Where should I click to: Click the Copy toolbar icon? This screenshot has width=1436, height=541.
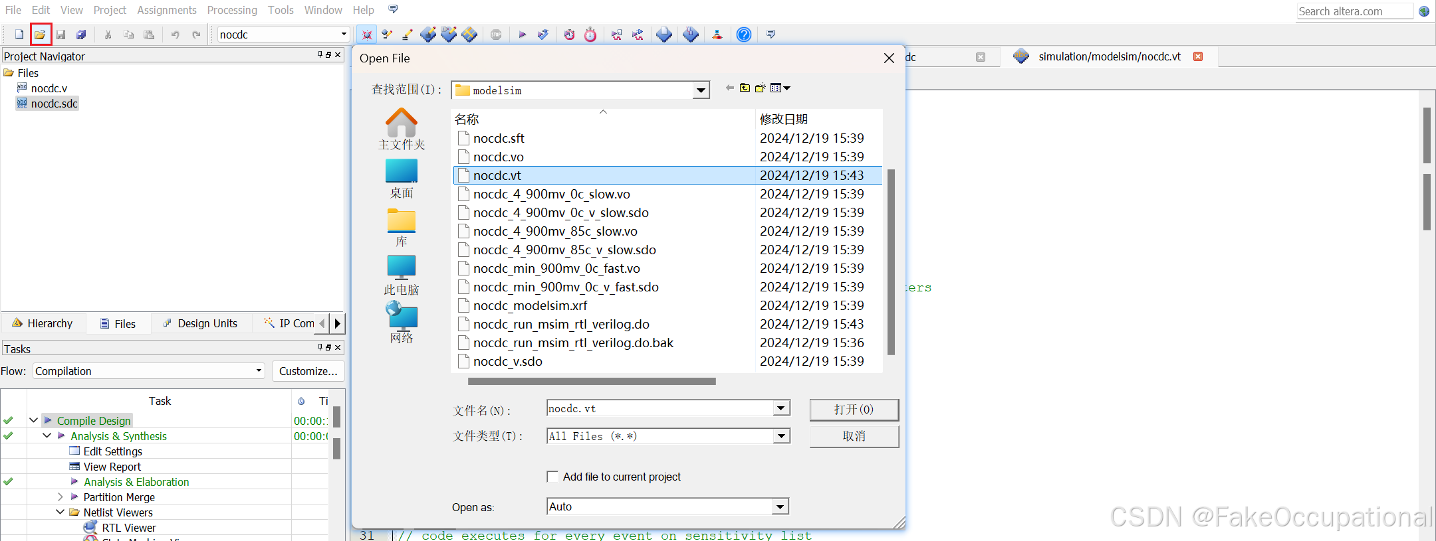[129, 35]
